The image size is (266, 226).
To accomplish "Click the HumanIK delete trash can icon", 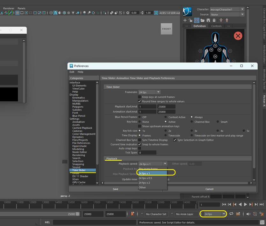I will 214,20.
